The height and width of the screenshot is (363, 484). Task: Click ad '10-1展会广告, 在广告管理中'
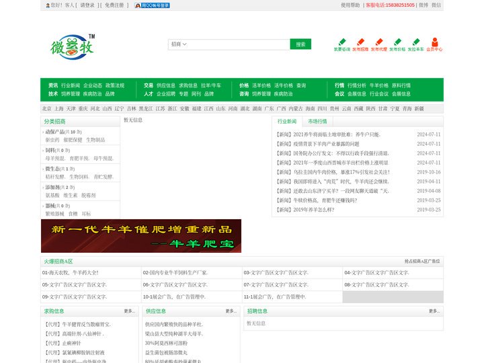point(174,297)
